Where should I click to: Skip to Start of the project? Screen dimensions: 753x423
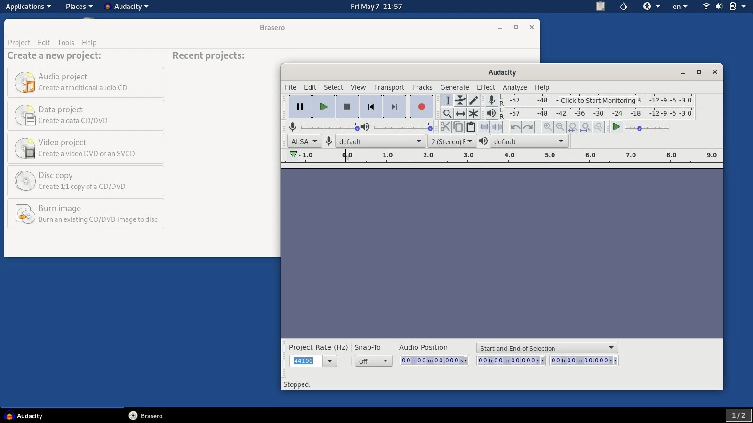[371, 107]
